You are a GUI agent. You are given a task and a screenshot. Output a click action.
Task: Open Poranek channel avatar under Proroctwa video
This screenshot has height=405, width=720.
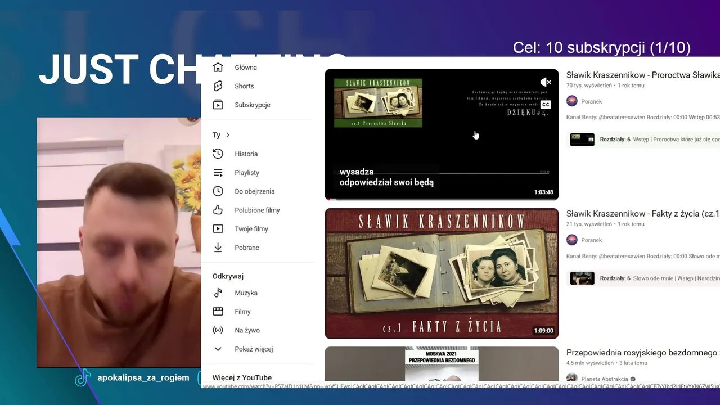[572, 101]
